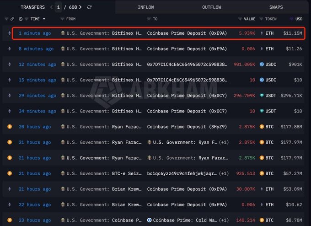The image size is (311, 226).
Task: Click USDC token icon in $901K row
Action: pyautogui.click(x=262, y=65)
